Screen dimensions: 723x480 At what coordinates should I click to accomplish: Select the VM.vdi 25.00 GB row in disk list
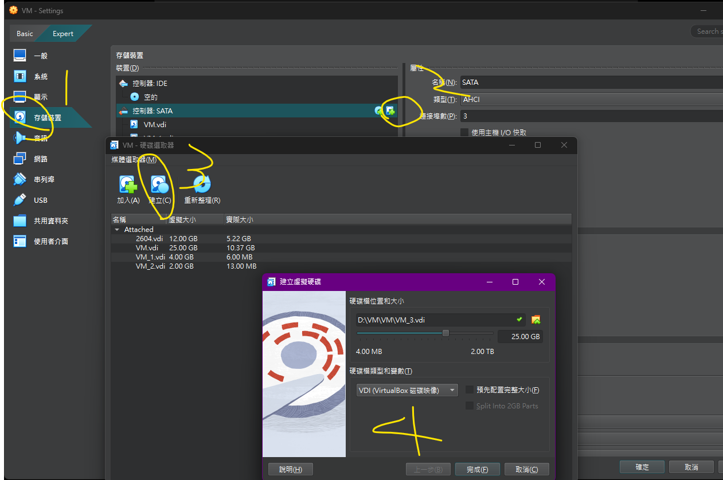[x=341, y=247]
